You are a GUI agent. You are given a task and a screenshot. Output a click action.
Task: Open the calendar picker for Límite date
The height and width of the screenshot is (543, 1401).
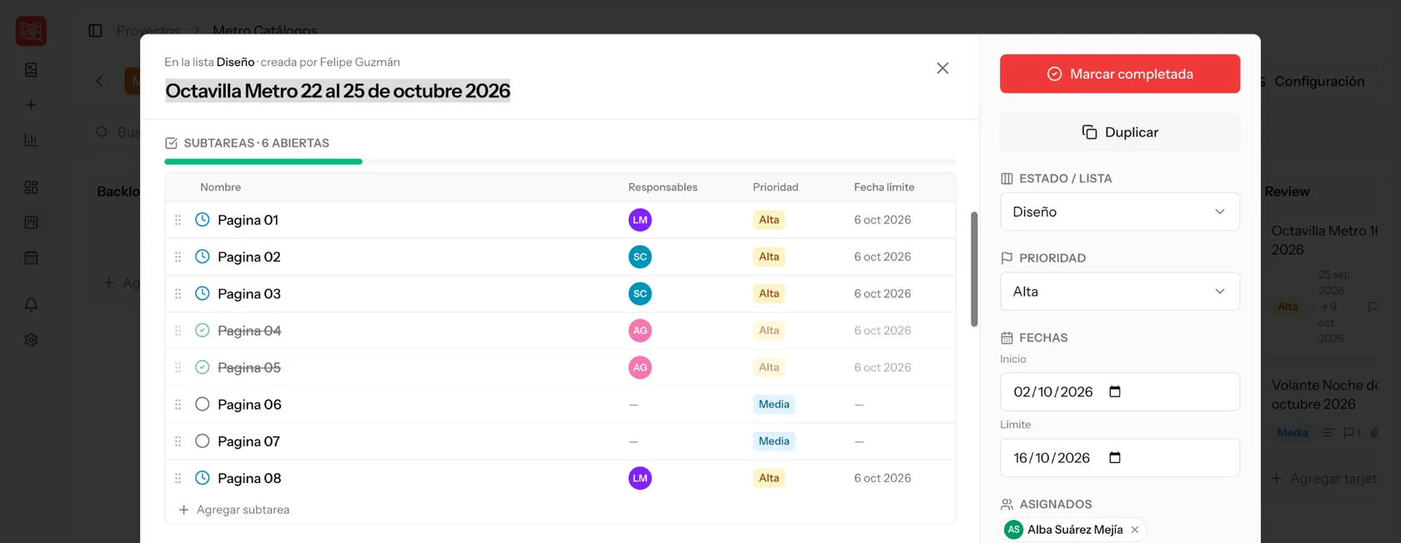tap(1115, 457)
